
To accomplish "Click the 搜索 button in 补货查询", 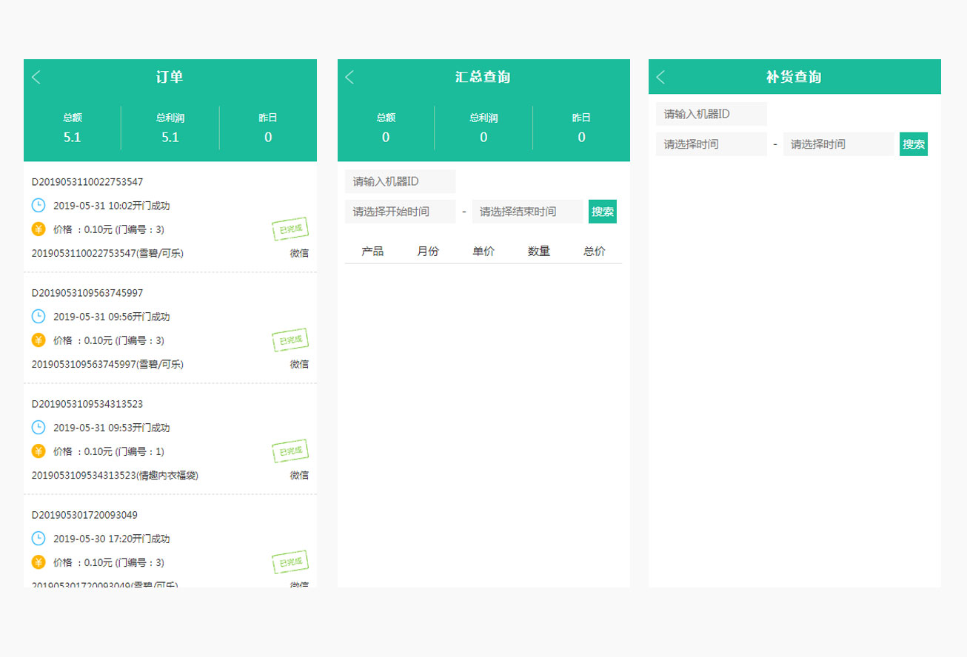I will coord(914,144).
